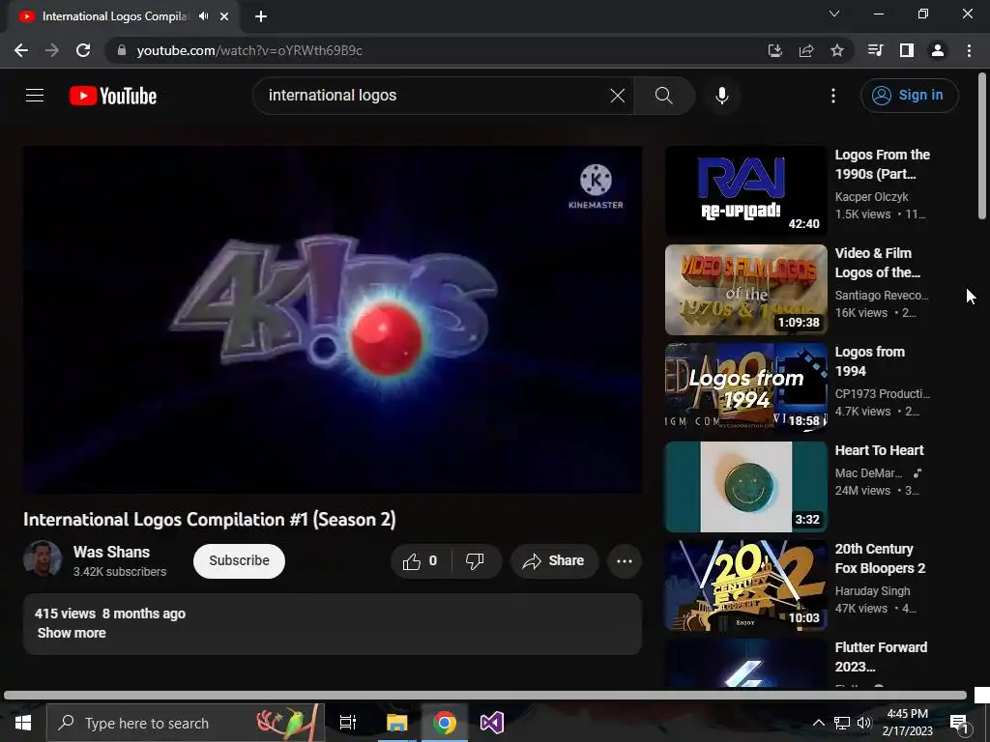This screenshot has width=990, height=742.
Task: Click the Subscribe button
Action: point(240,561)
